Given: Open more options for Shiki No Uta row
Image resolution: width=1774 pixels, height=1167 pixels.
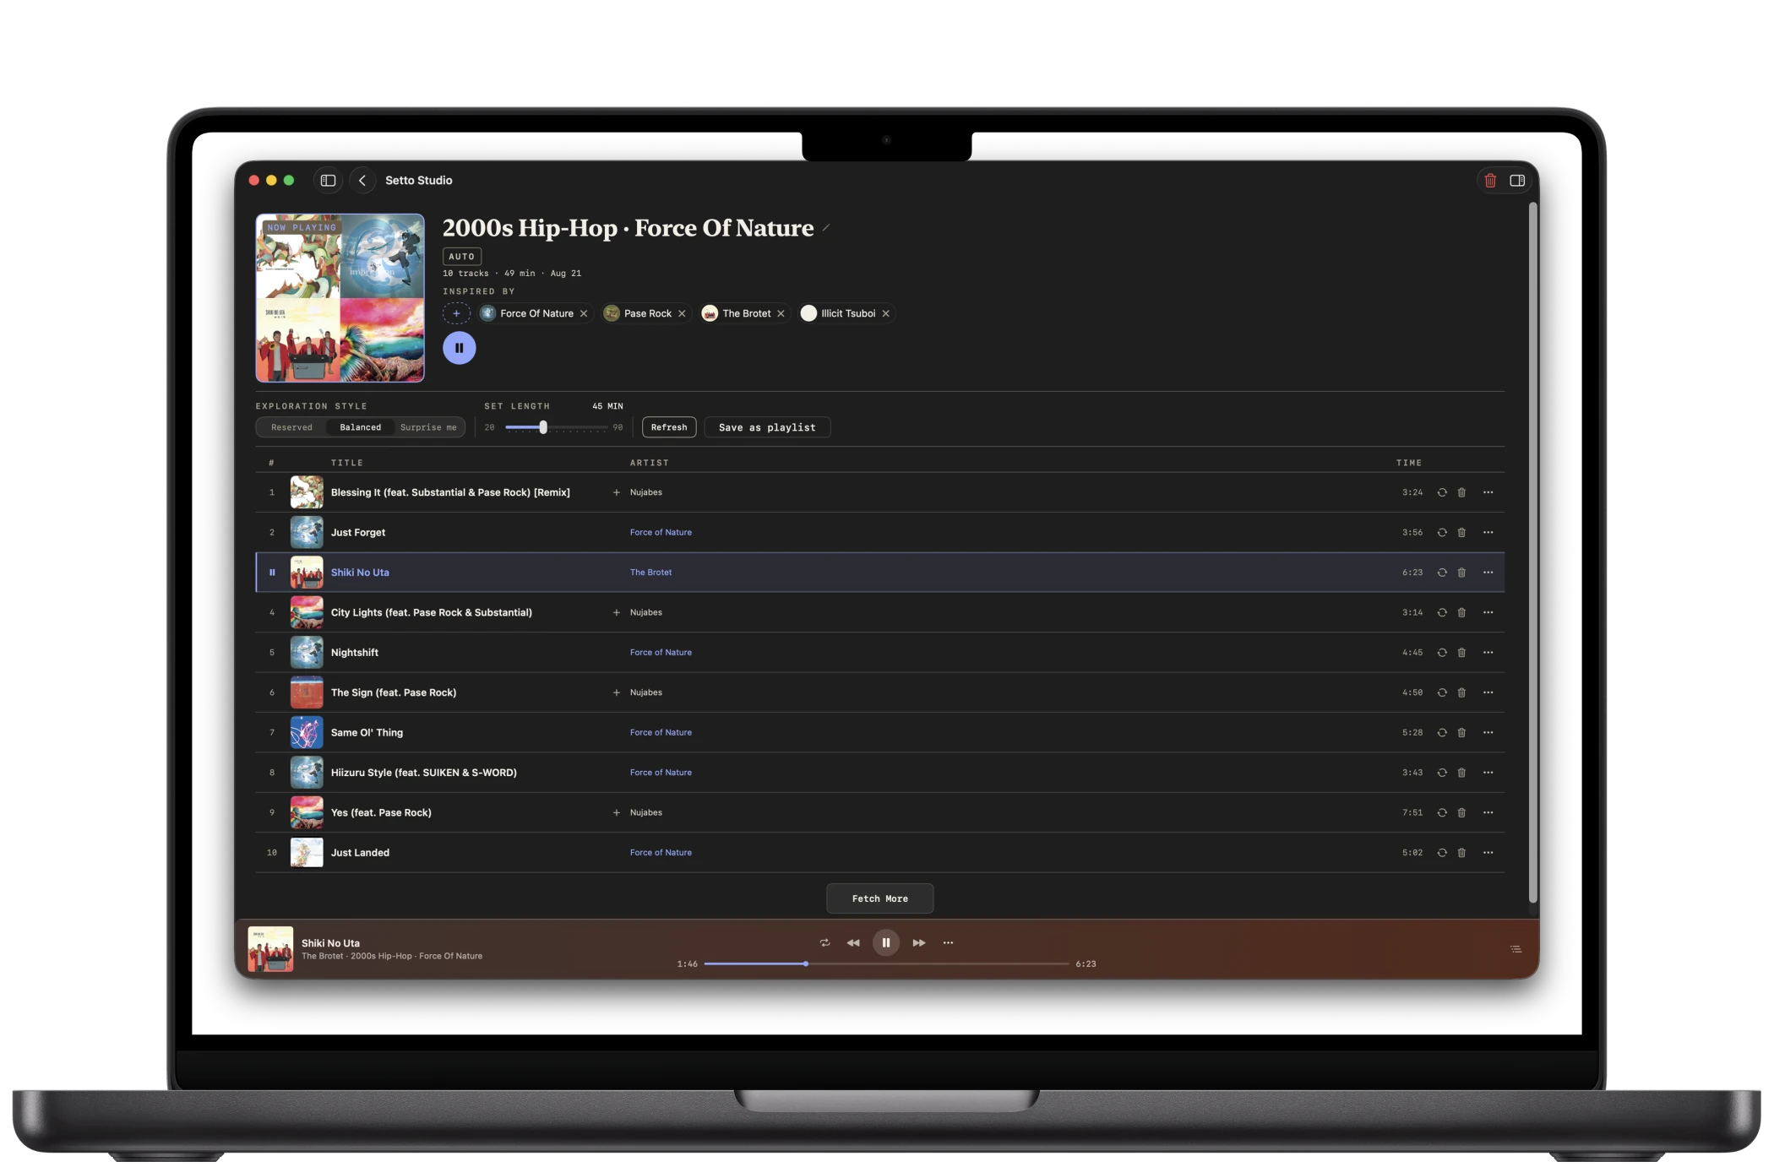Looking at the screenshot, I should [x=1488, y=573].
